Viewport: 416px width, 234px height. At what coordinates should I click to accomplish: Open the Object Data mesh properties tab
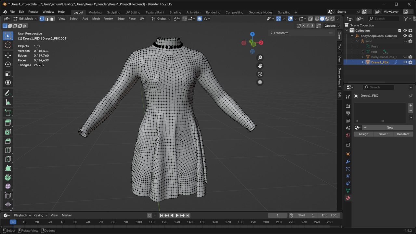coord(348,191)
